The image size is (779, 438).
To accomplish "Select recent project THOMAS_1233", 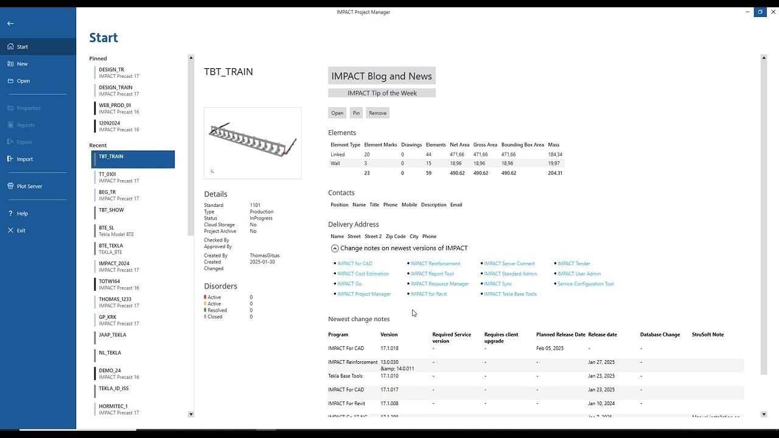I will pyautogui.click(x=133, y=302).
